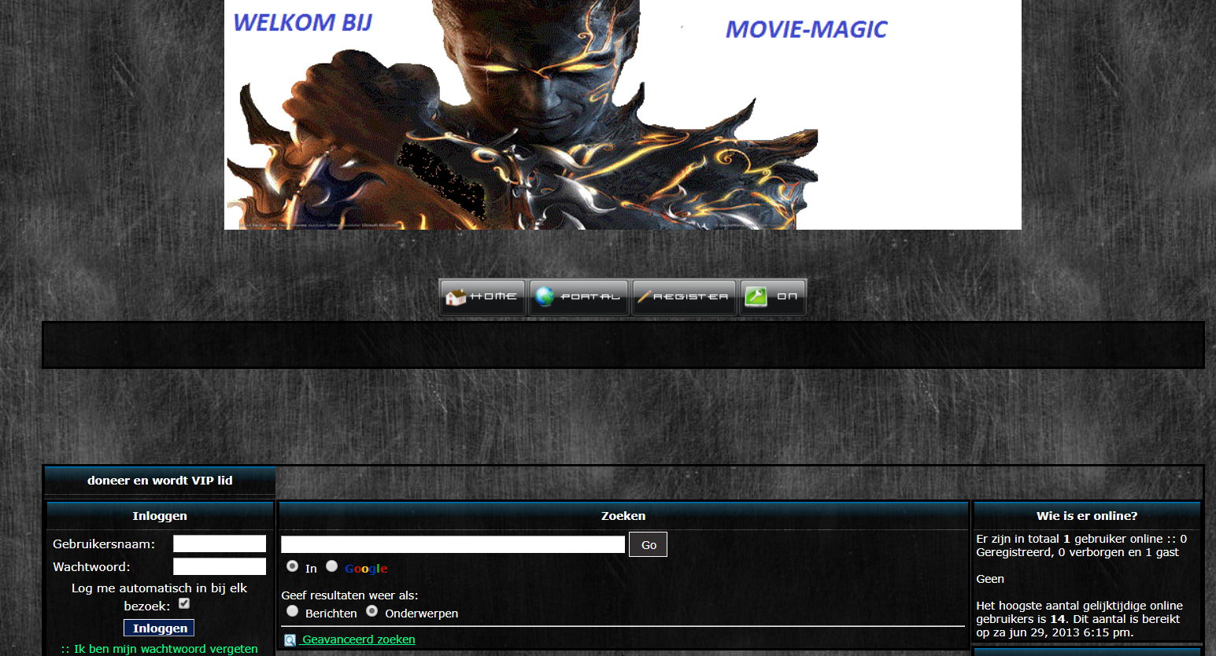Viewport: 1216px width, 656px height.
Task: Click the Google label text
Action: [x=366, y=569]
